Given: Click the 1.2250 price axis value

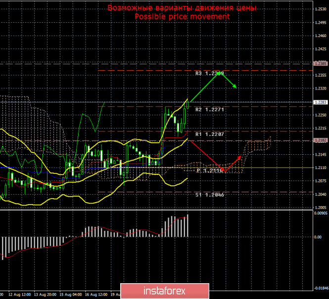Looking at the screenshot, I should 321,115.
